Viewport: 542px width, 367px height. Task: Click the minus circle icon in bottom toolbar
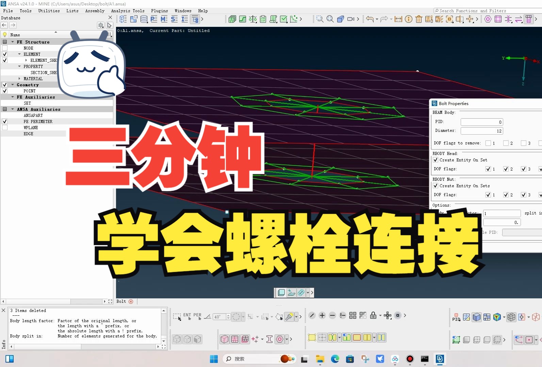332,315
